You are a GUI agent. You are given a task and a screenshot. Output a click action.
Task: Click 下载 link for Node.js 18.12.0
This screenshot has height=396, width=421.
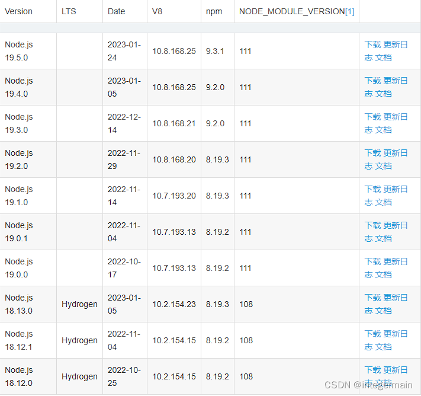tap(372, 370)
